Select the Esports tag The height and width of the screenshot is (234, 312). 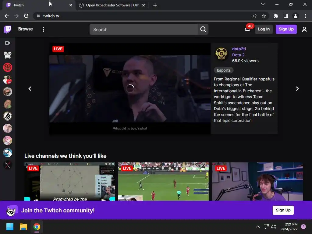[x=224, y=70]
